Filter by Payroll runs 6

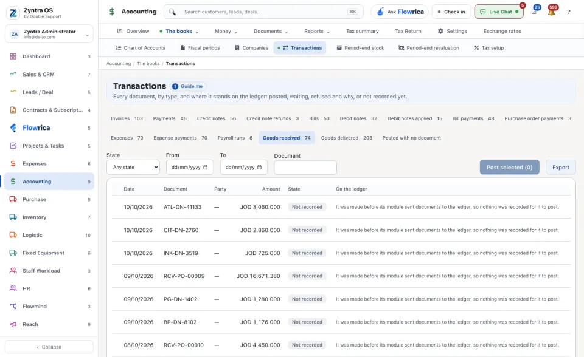pyautogui.click(x=235, y=138)
